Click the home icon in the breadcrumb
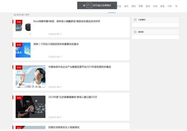Image resolution: width=187 pixels, height=131 pixels. (15, 15)
